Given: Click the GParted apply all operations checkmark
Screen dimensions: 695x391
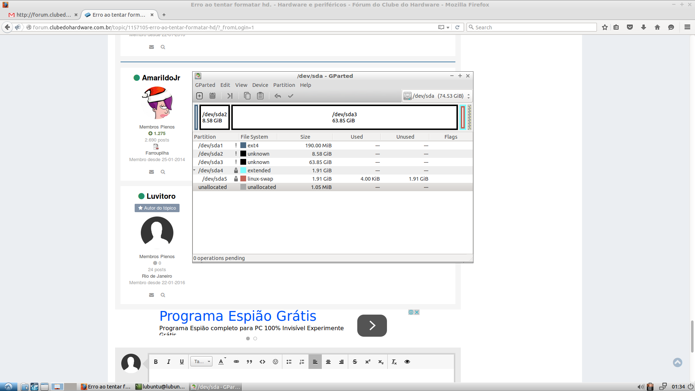Looking at the screenshot, I should pos(291,96).
